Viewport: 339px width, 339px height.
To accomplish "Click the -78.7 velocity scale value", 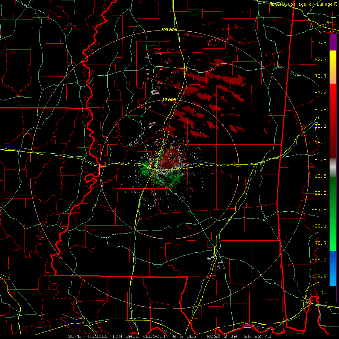I will pyautogui.click(x=319, y=243).
